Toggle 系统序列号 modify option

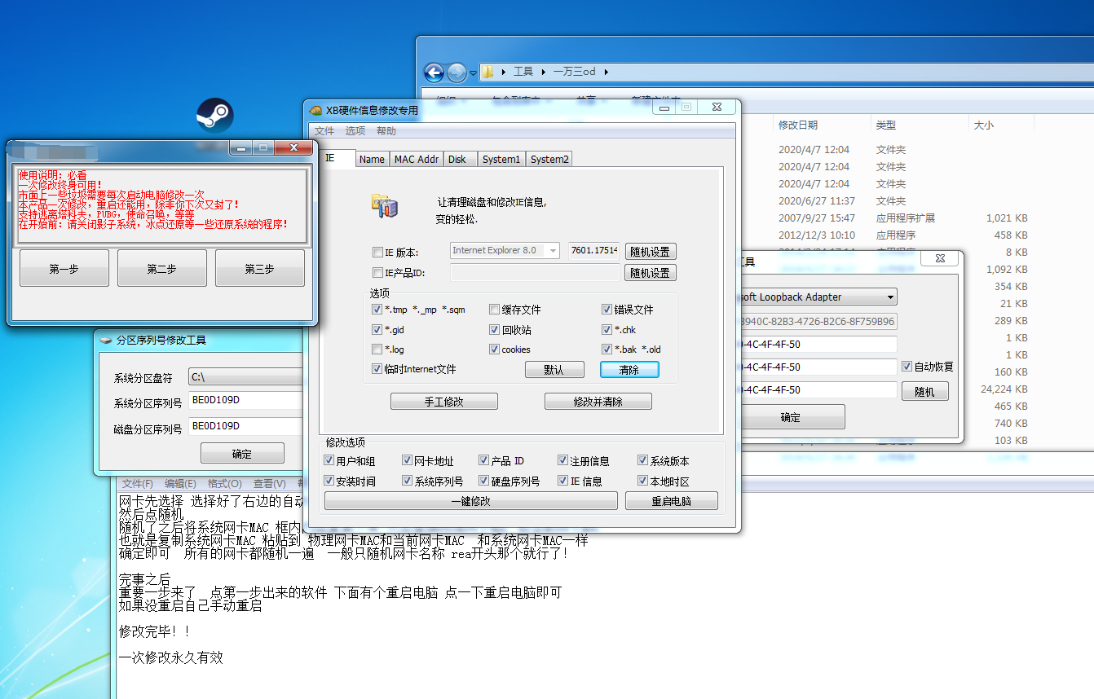[408, 481]
